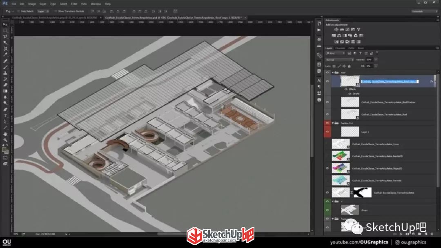Add a Levels adjustment

[x=342, y=29]
